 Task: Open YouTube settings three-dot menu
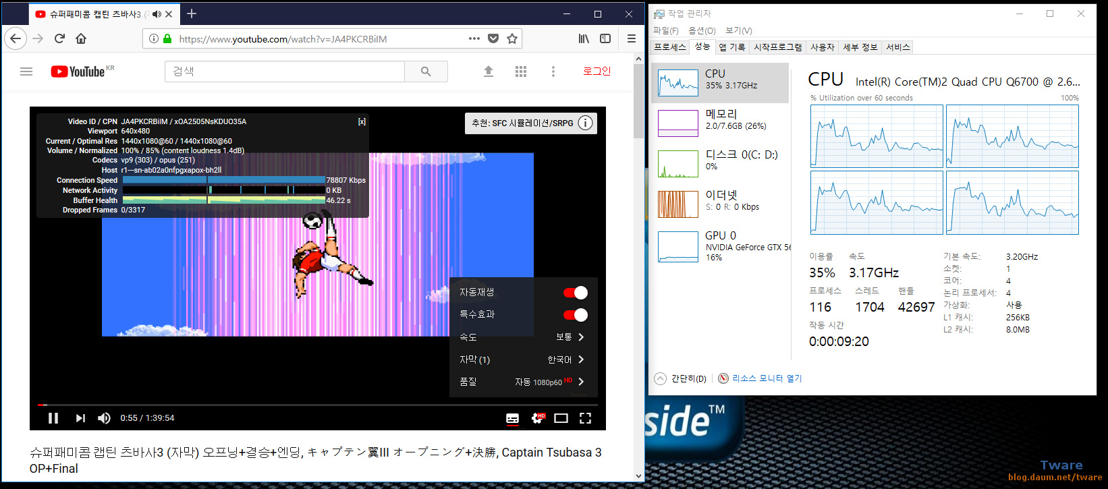tap(553, 71)
